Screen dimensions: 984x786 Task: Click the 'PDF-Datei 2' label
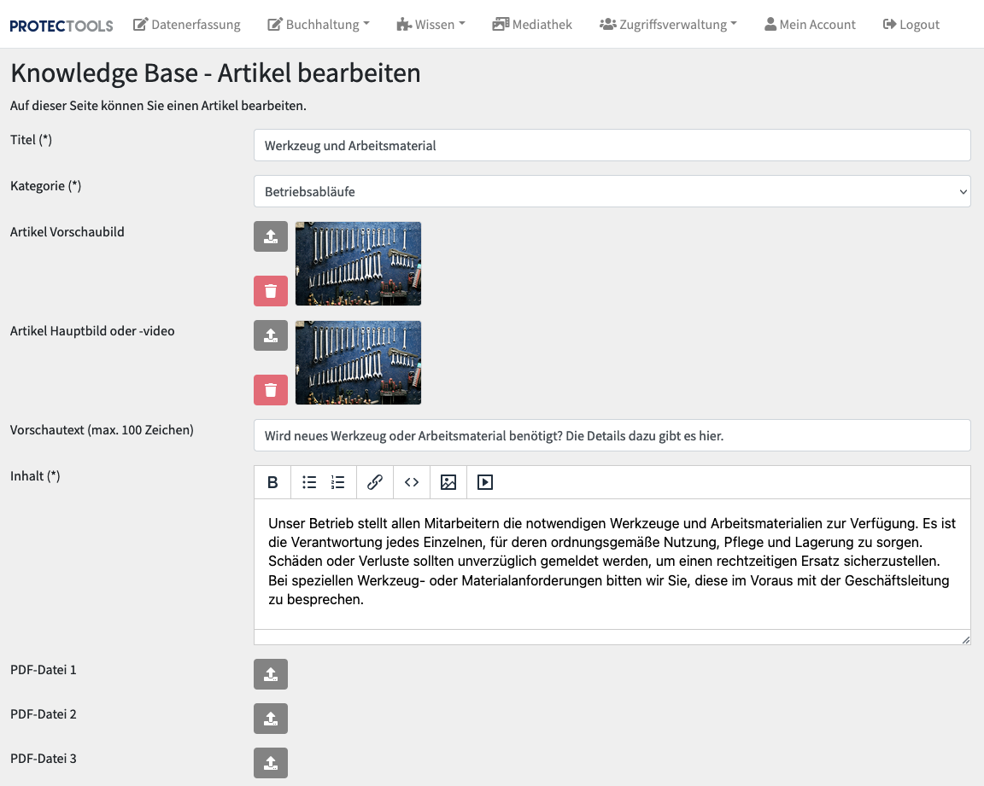pyautogui.click(x=44, y=714)
